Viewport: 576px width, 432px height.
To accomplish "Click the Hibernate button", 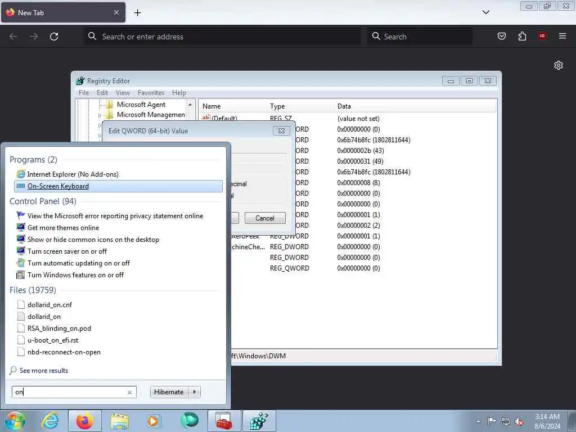I will (x=169, y=392).
